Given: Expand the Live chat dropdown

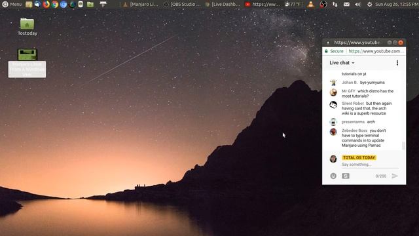Looking at the screenshot, I should pos(342,63).
